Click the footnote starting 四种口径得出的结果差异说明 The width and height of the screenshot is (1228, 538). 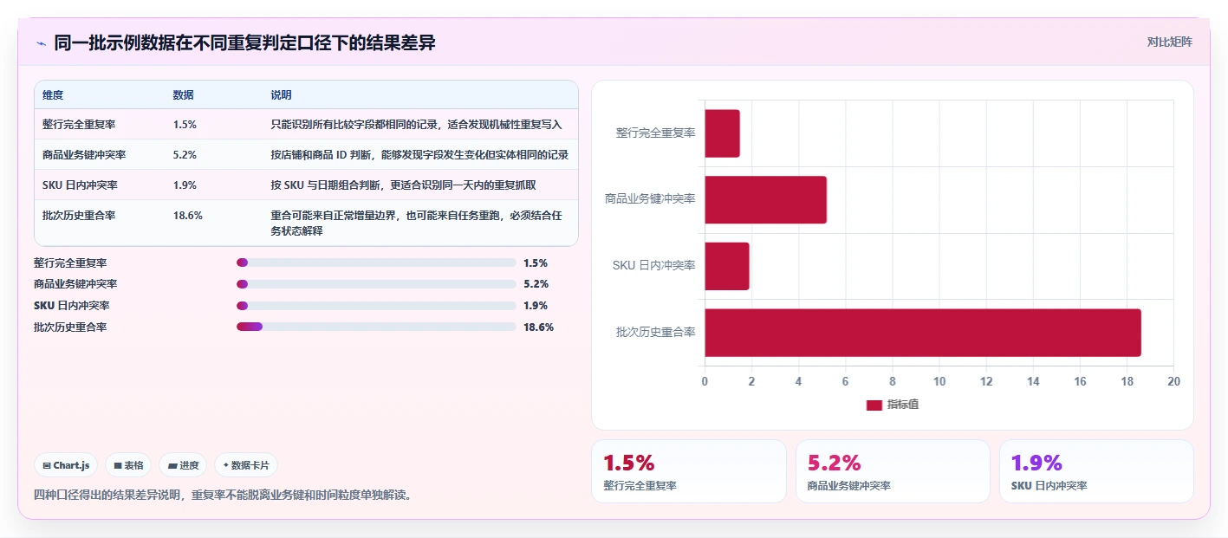tap(223, 495)
